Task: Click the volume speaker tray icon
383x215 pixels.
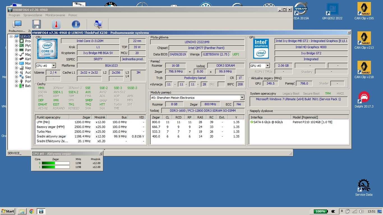Action: [x=361, y=211]
